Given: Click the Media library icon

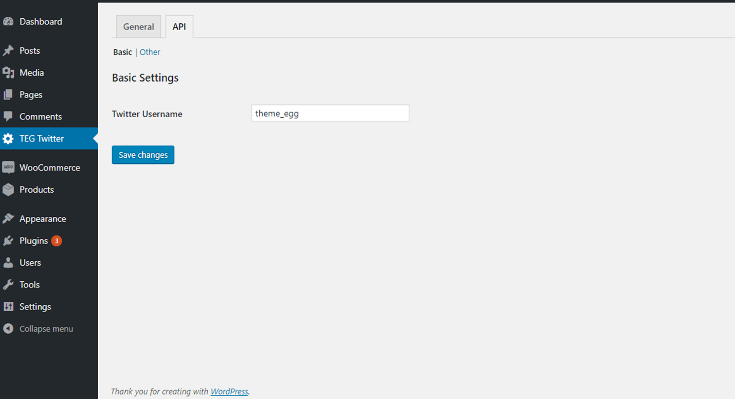Looking at the screenshot, I should [x=8, y=73].
